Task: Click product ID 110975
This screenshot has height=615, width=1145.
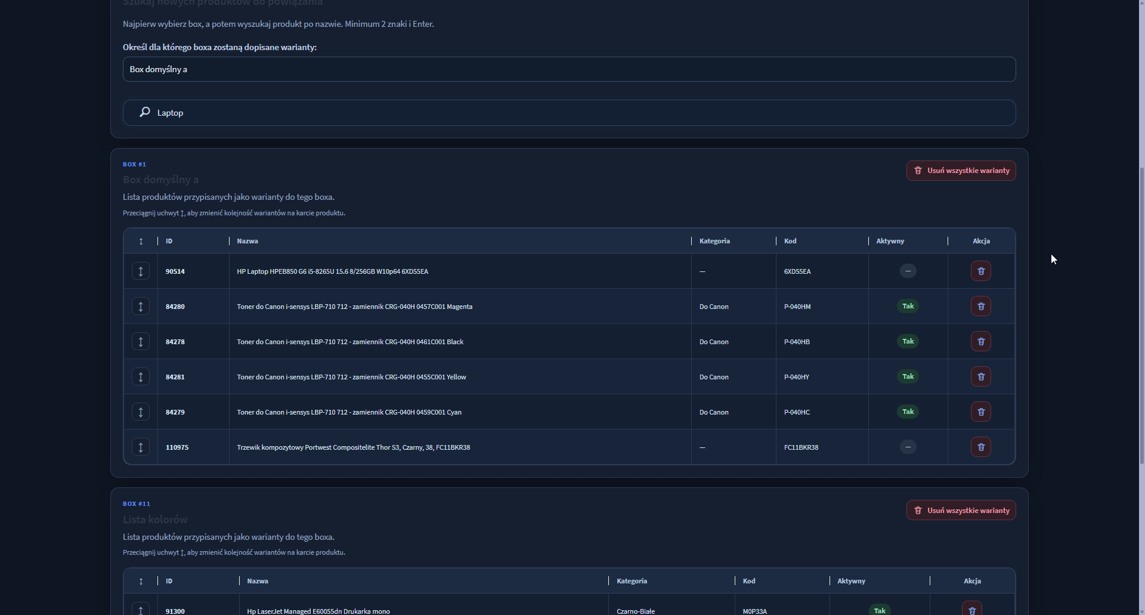Action: click(x=177, y=447)
